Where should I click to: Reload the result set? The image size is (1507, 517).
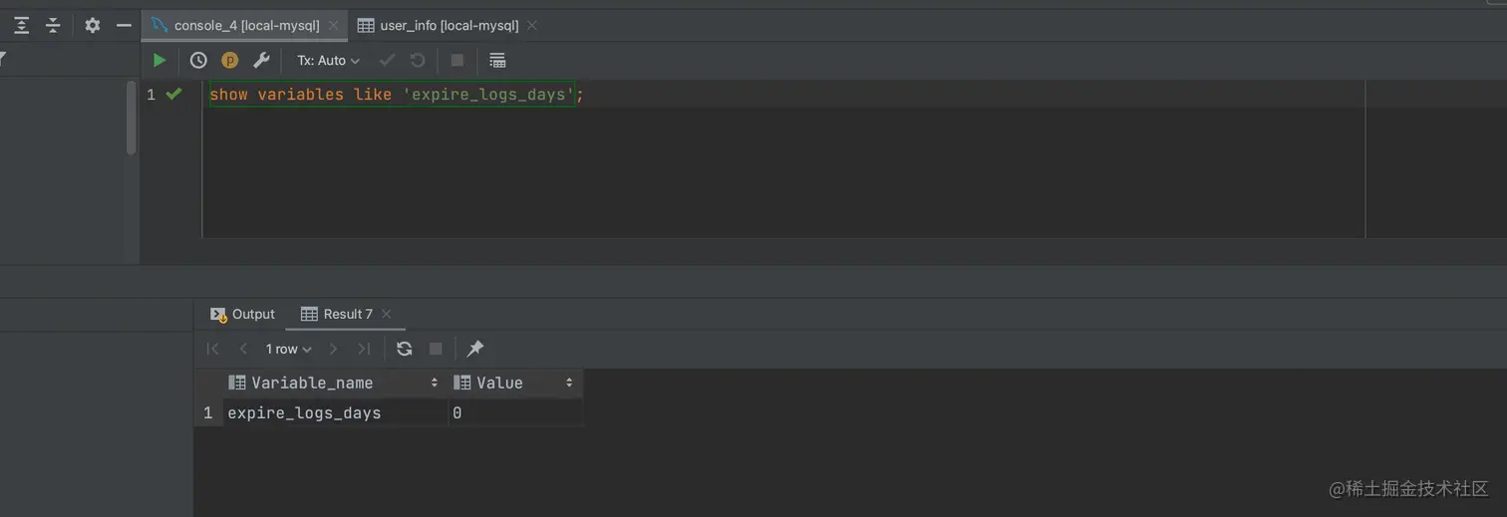[x=404, y=349]
